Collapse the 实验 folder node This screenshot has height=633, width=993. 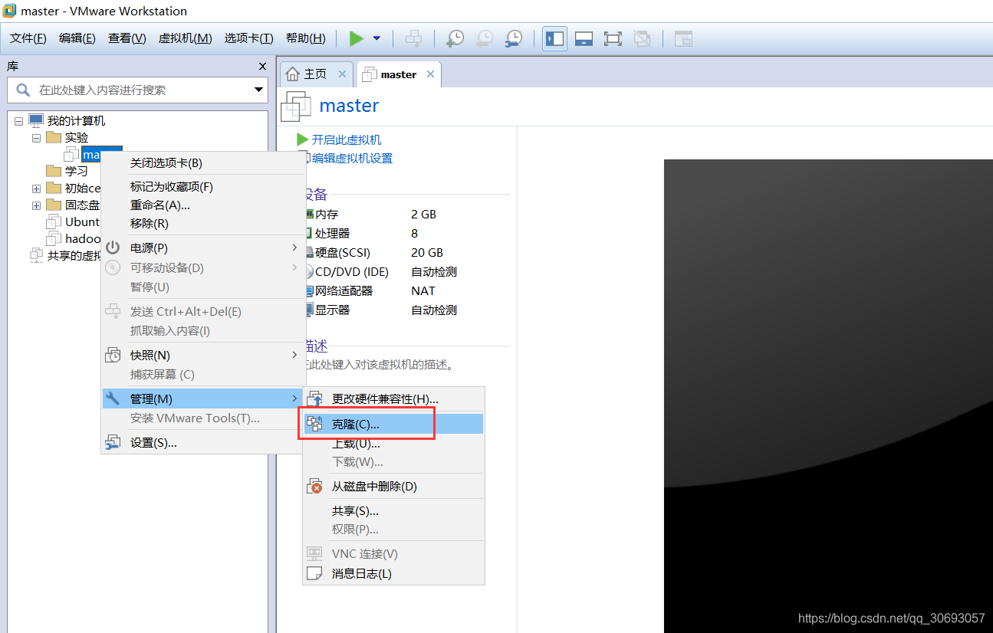[x=36, y=138]
